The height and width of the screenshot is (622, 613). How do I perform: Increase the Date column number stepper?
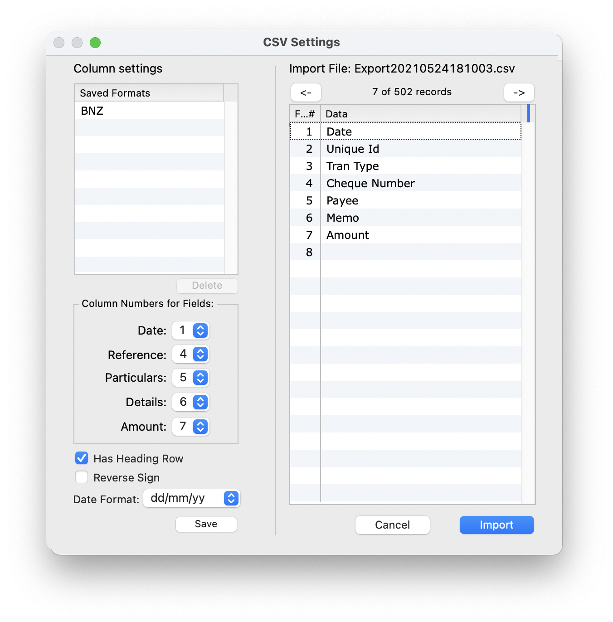199,330
